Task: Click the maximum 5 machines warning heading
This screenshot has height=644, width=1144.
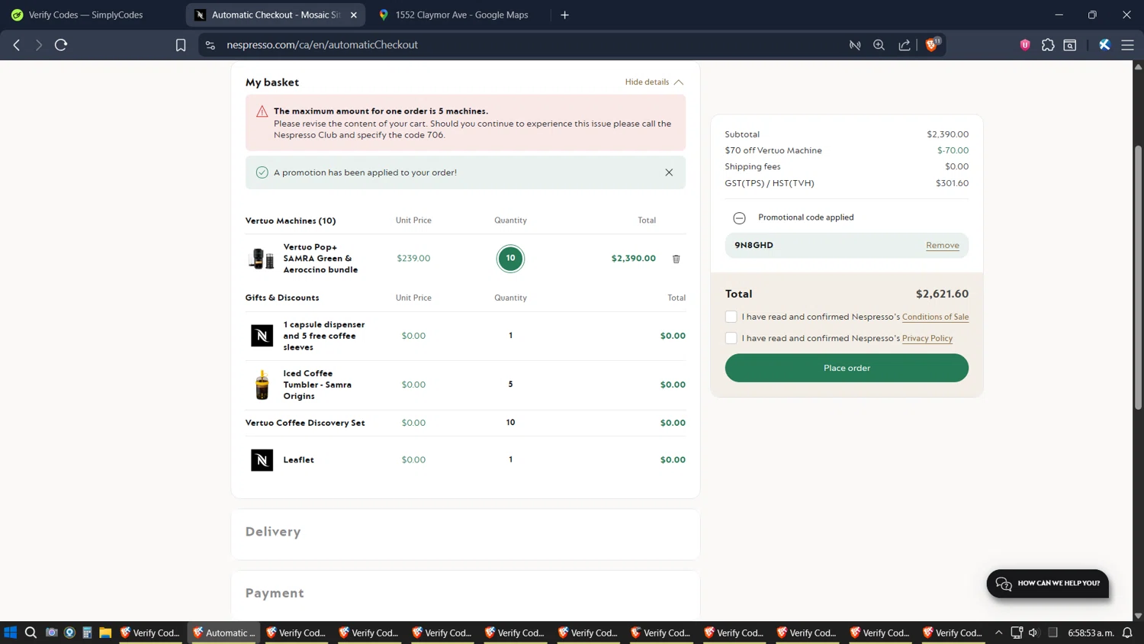Action: [x=381, y=111]
